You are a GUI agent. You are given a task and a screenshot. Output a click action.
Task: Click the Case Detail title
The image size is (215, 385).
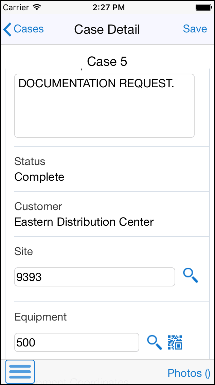click(107, 30)
